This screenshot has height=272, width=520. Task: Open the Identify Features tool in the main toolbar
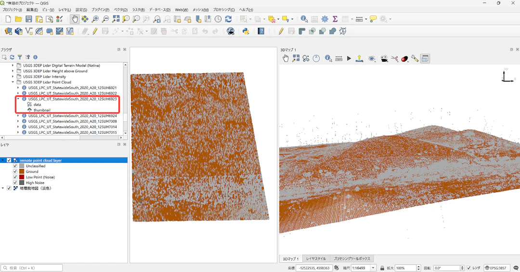click(304, 19)
